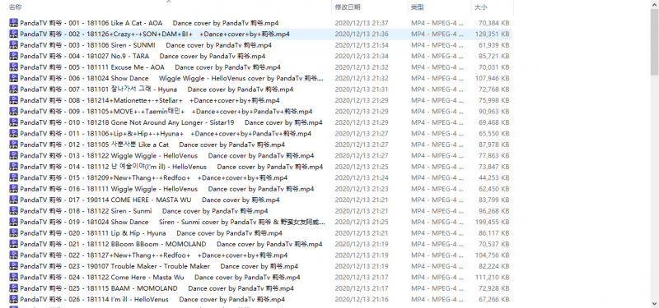This screenshot has height=308, width=659.
Task: Select file 019 Show Dance Siren Sunmi cover
Action: pos(259,222)
